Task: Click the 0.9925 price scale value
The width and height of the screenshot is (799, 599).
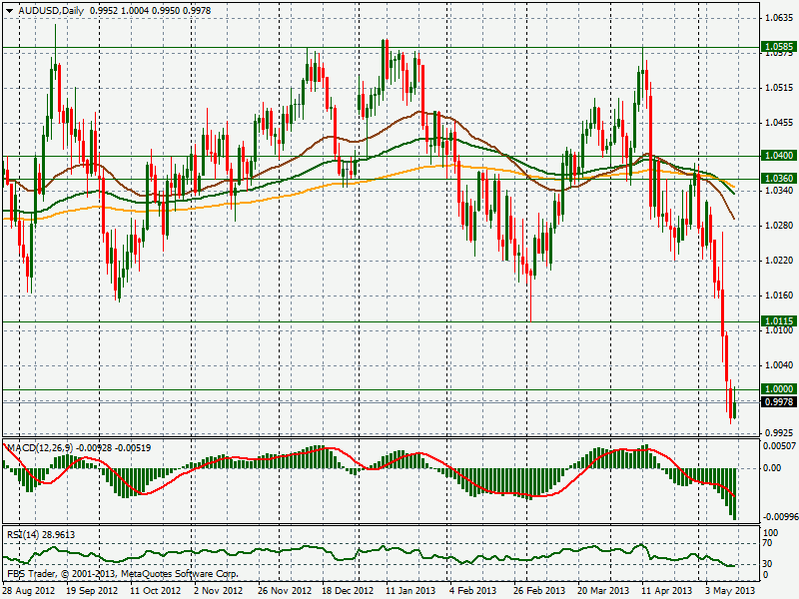Action: pos(779,432)
